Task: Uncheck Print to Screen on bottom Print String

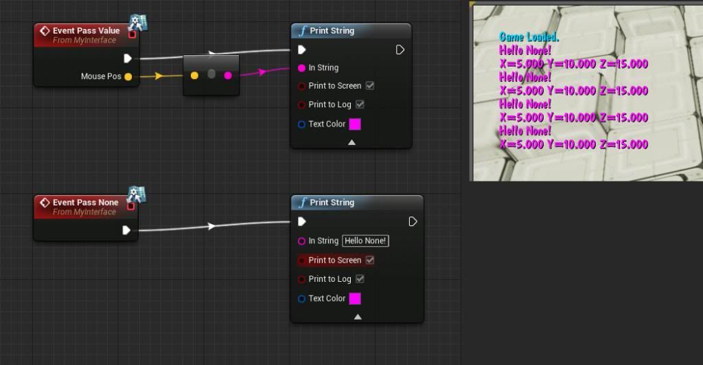Action: tap(370, 261)
